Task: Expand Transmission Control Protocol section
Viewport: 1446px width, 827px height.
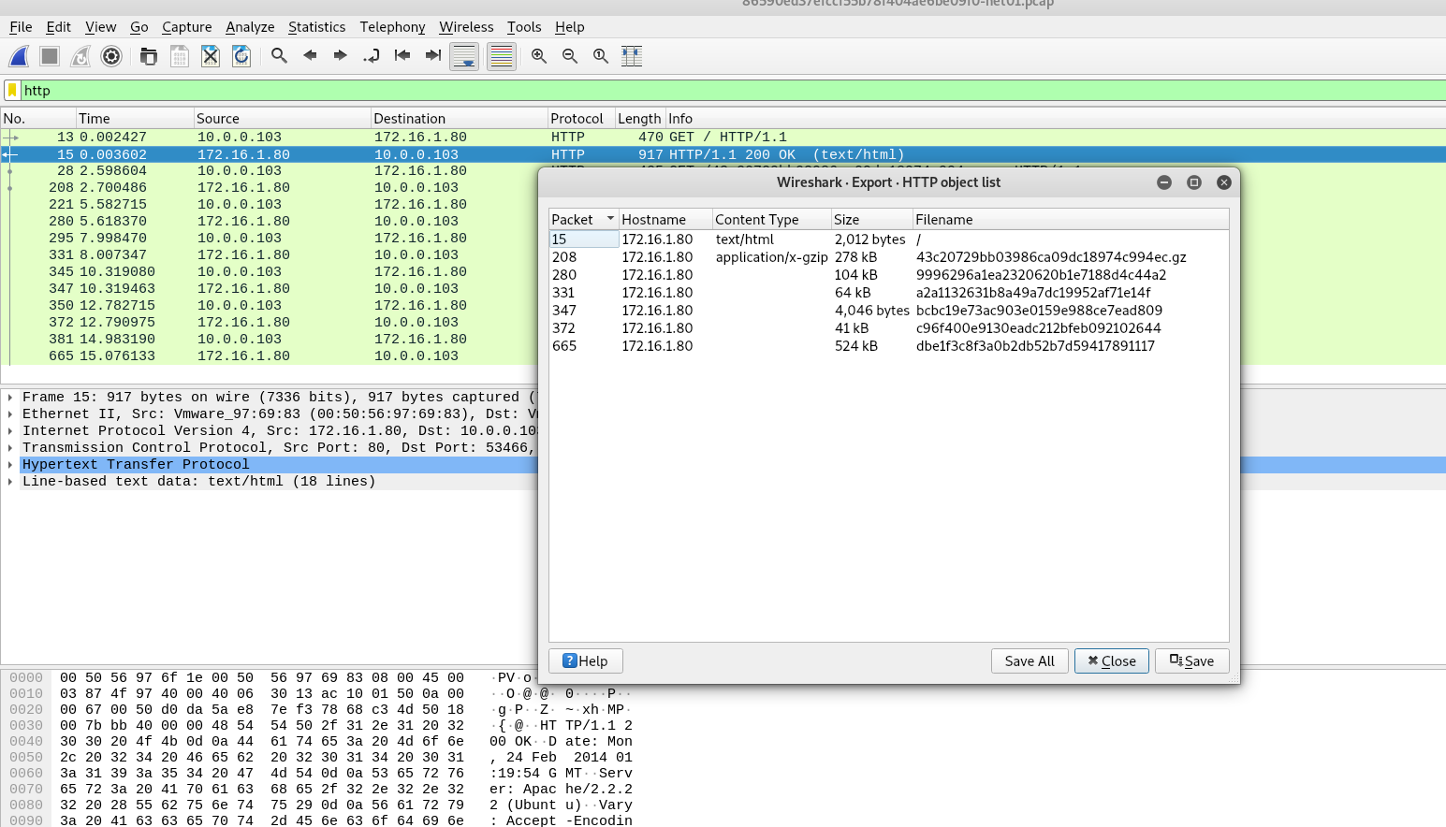Action: click(x=10, y=448)
